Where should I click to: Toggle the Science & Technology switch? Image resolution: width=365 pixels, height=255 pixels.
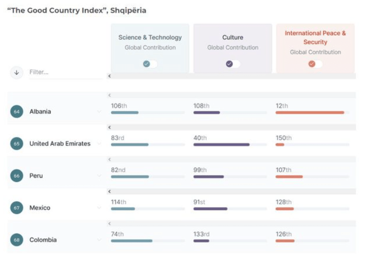click(150, 64)
